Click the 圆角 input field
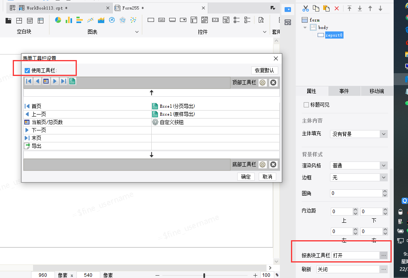 pyautogui.click(x=356, y=193)
